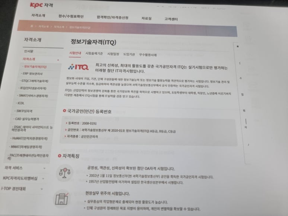Screen dimensions: 288x216
Task: Expand the KPC자격지도자멤버십 section arrow
Action: coord(43,178)
